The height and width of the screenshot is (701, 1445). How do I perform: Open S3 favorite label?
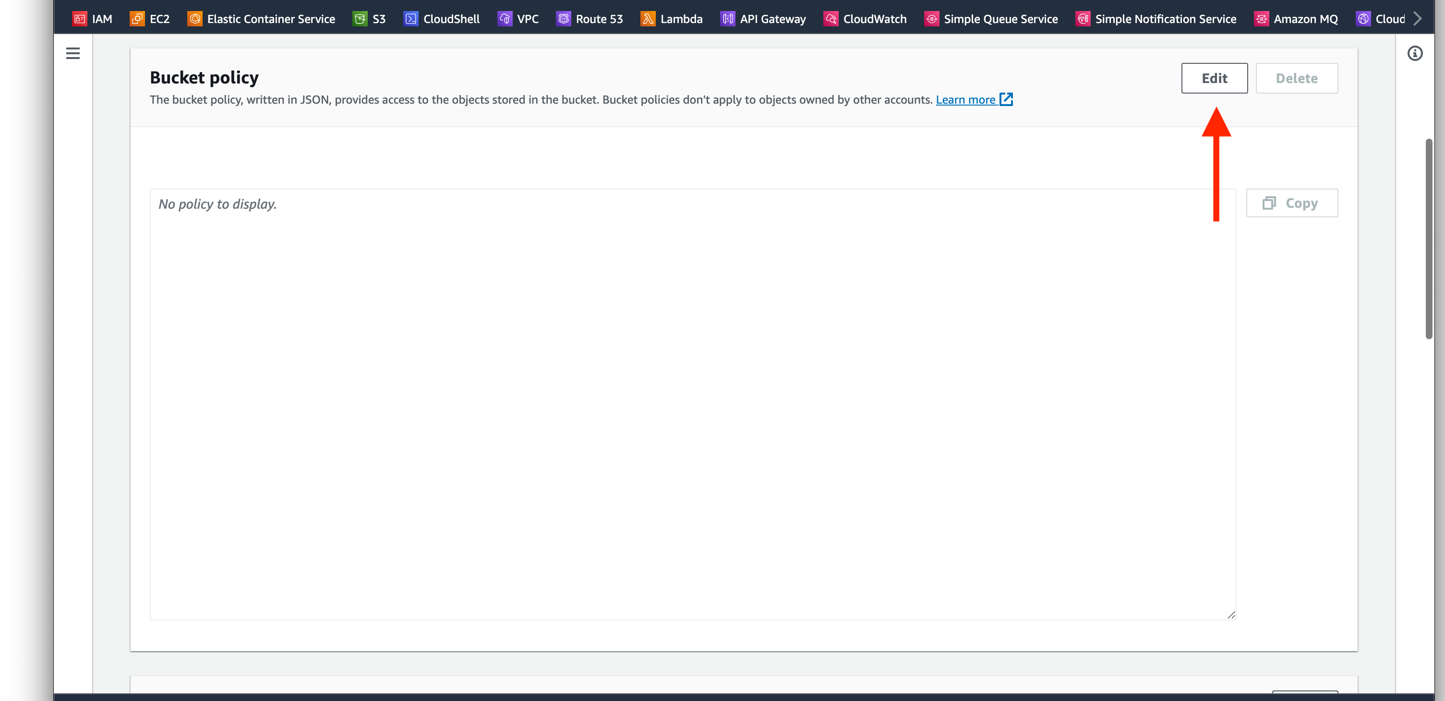tap(379, 19)
